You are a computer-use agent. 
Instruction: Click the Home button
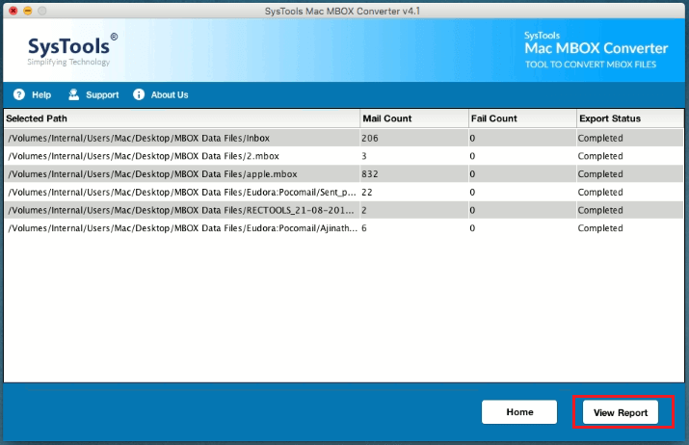519,412
